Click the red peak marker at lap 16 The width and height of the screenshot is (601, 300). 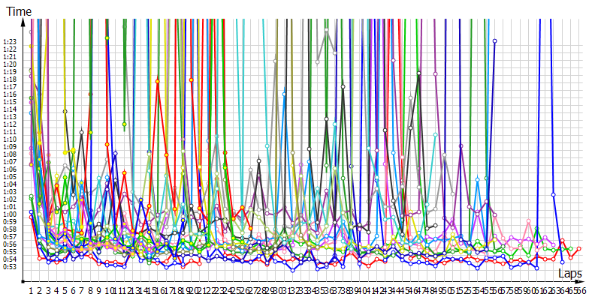point(158,81)
